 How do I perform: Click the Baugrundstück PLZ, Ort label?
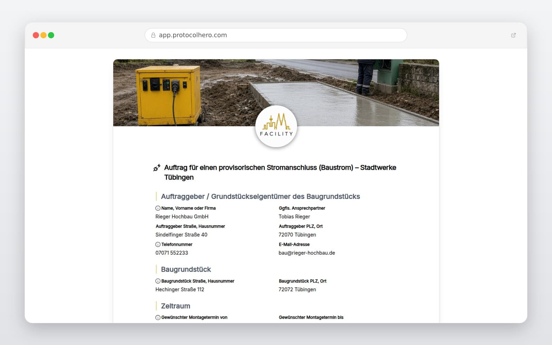point(303,281)
